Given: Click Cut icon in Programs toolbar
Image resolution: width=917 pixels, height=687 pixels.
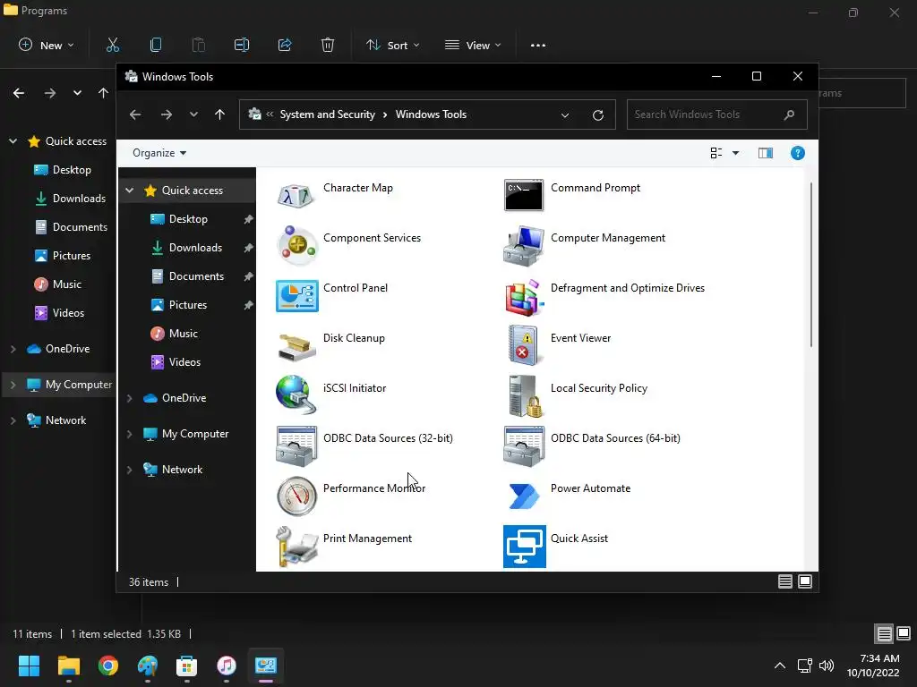Looking at the screenshot, I should [112, 45].
